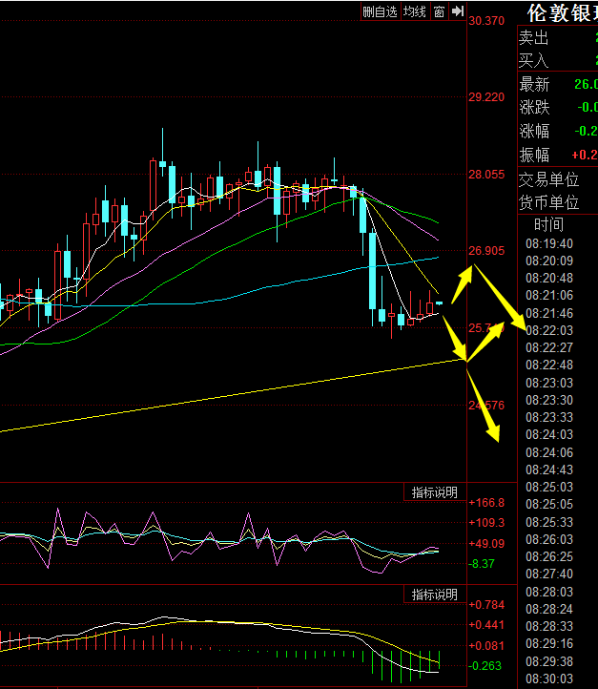This screenshot has width=598, height=689.
Task: Open 指标说明 for the +166.8 indicator panel
Action: [x=435, y=492]
